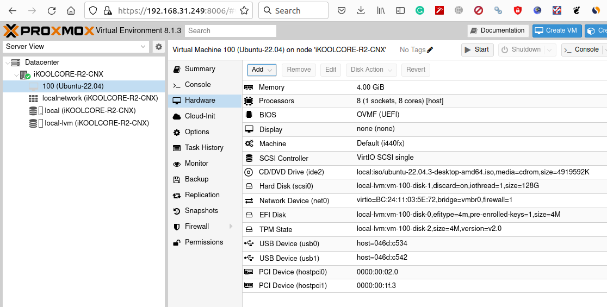Select the hostpci0 PCI card icon

pos(249,272)
